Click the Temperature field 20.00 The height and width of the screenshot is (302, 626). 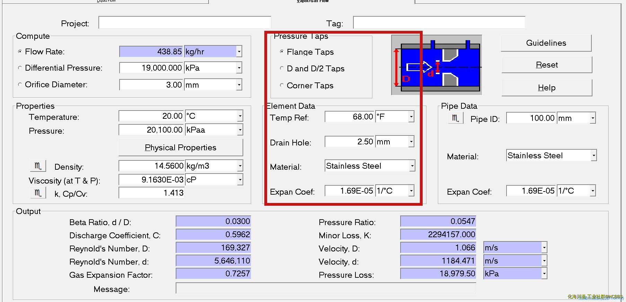pyautogui.click(x=151, y=116)
